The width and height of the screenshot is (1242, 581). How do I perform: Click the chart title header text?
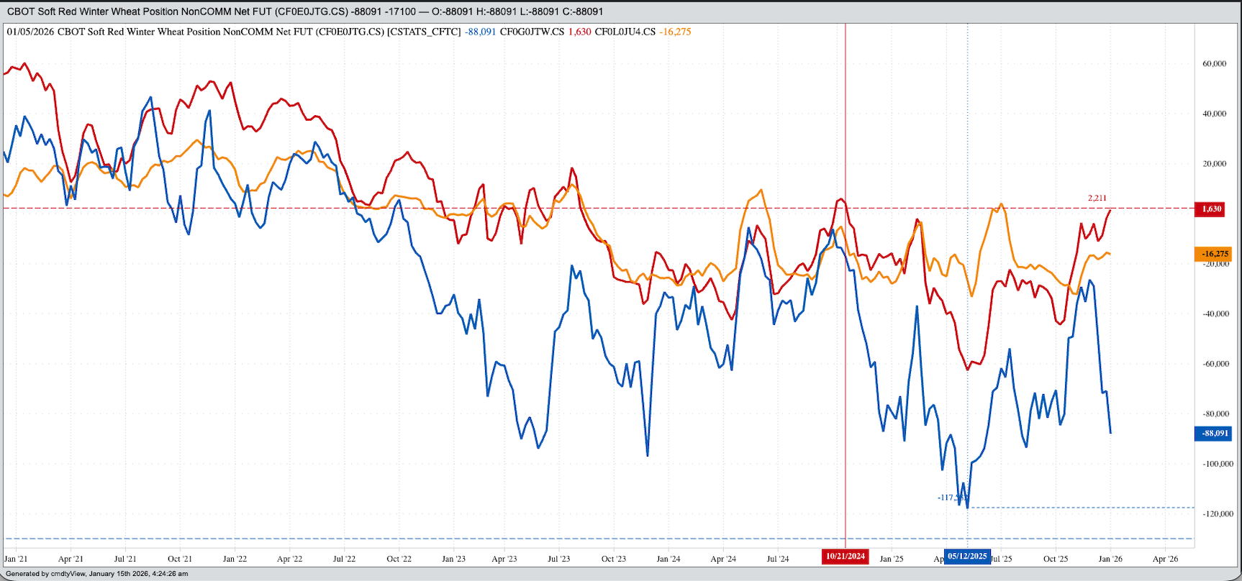point(305,12)
